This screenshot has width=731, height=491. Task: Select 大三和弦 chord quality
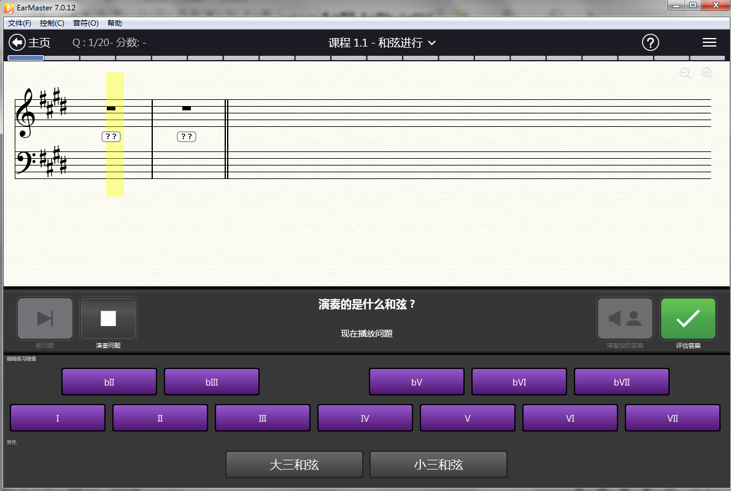point(294,465)
